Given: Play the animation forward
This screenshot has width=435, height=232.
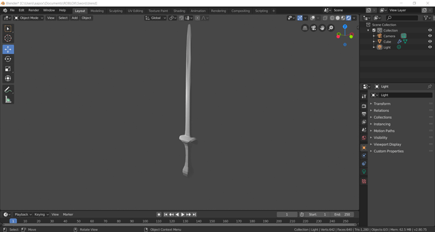Looking at the screenshot, I should [183, 214].
